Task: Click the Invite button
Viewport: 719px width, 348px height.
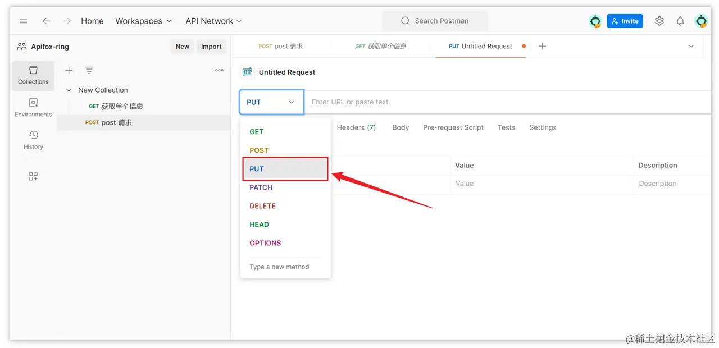Action: coord(625,21)
